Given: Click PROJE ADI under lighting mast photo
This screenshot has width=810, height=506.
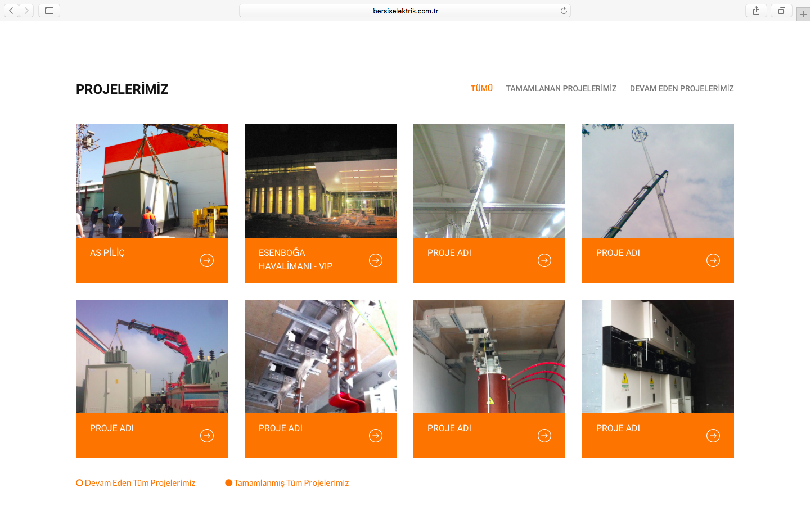Looking at the screenshot, I should click(618, 253).
